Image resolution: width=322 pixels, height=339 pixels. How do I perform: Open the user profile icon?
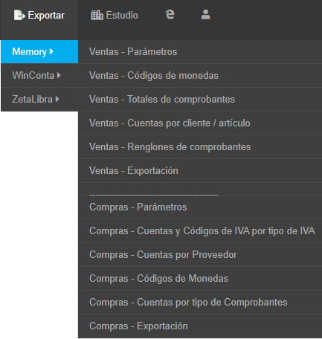[205, 14]
